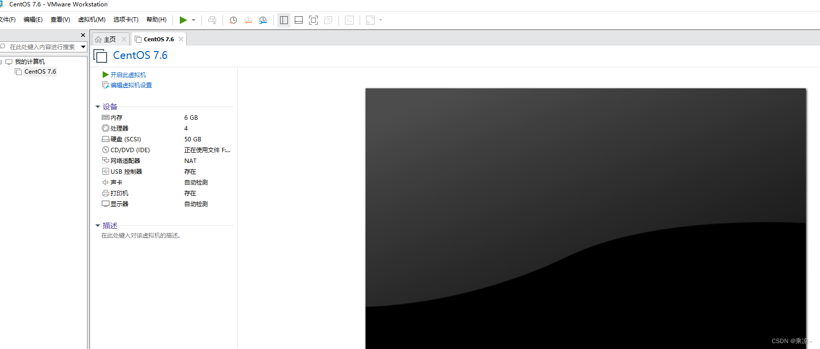
Task: Click the 显示器 自动检测 value
Action: tap(196, 204)
